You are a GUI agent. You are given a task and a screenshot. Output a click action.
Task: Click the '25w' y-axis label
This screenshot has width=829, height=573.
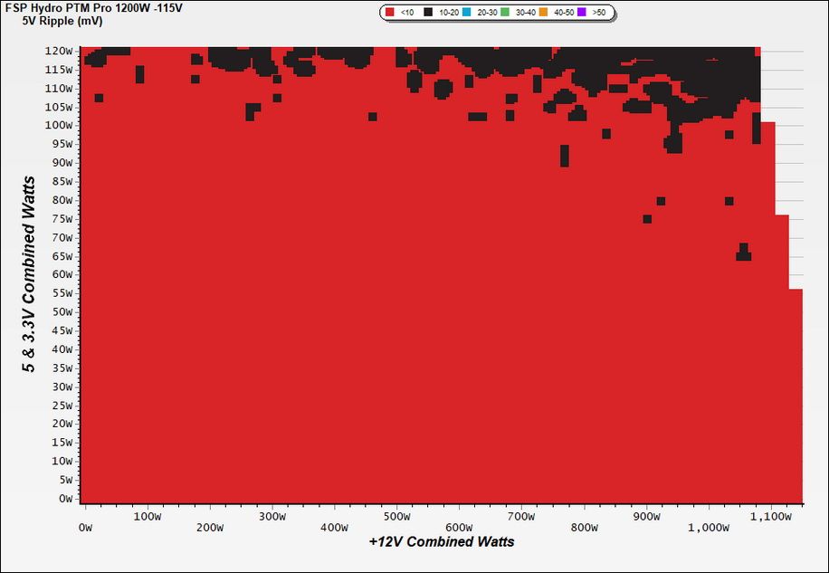coord(62,406)
